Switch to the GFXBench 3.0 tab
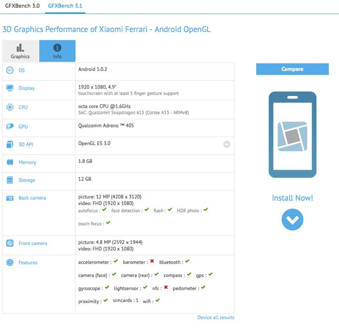Viewport: 339px width, 333px height. 22,6
